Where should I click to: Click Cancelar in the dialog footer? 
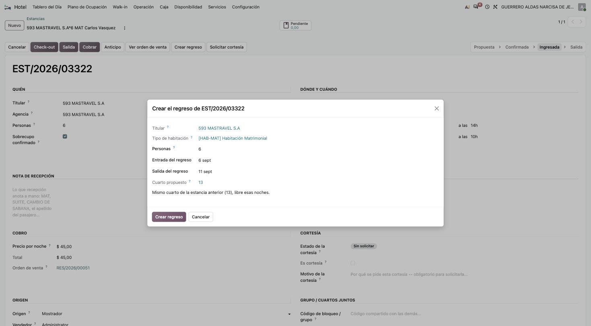[201, 217]
